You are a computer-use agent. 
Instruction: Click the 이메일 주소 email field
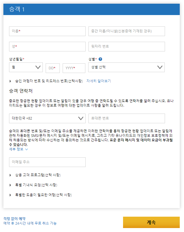47,162
